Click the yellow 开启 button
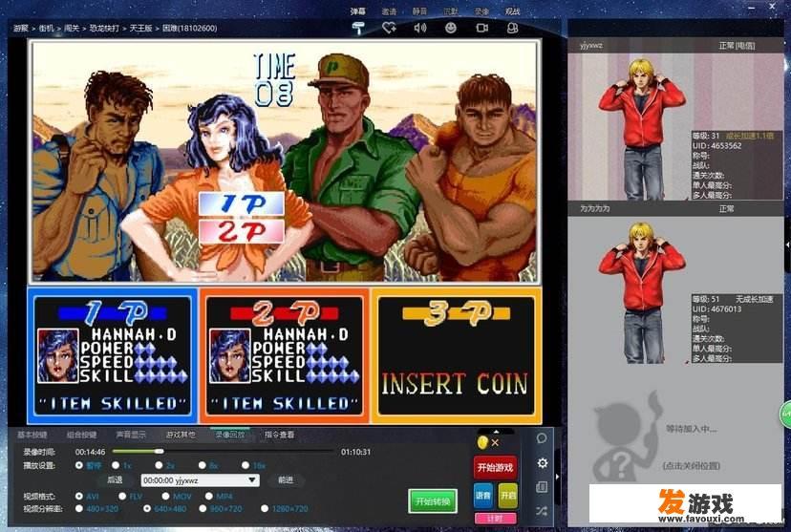791x532 pixels. [507, 496]
